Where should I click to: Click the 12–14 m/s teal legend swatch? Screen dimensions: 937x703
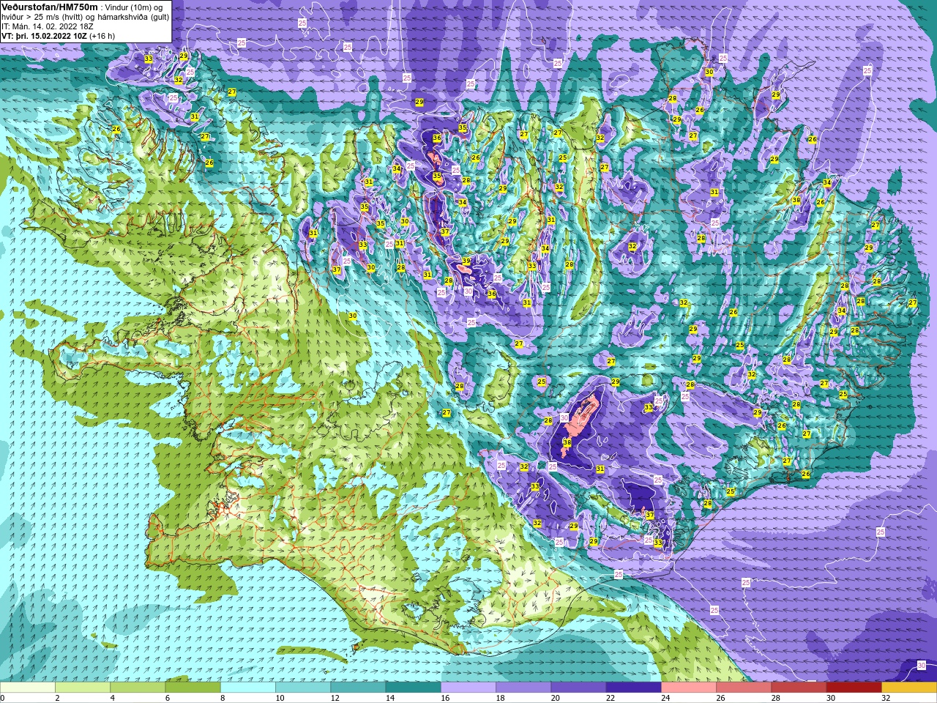[x=358, y=688]
